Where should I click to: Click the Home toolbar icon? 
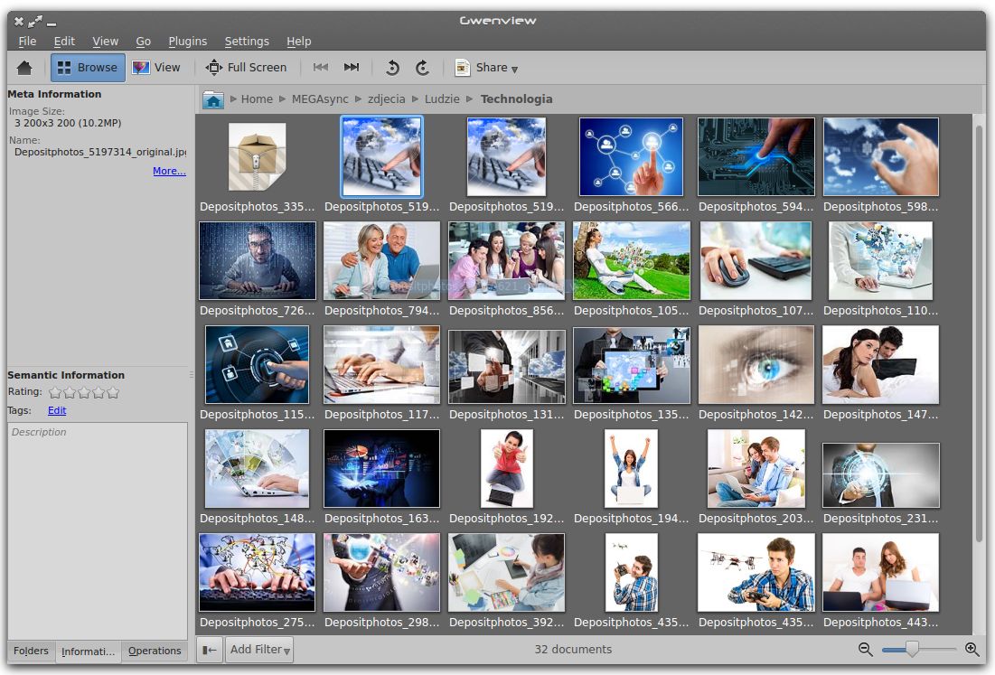click(24, 67)
